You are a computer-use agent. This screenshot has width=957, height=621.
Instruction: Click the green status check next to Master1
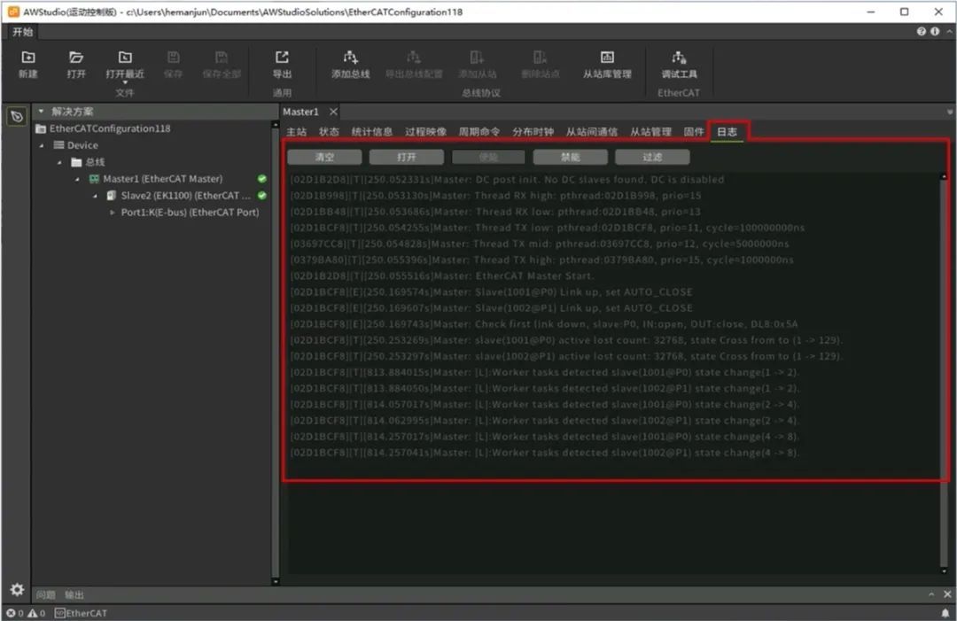click(261, 179)
